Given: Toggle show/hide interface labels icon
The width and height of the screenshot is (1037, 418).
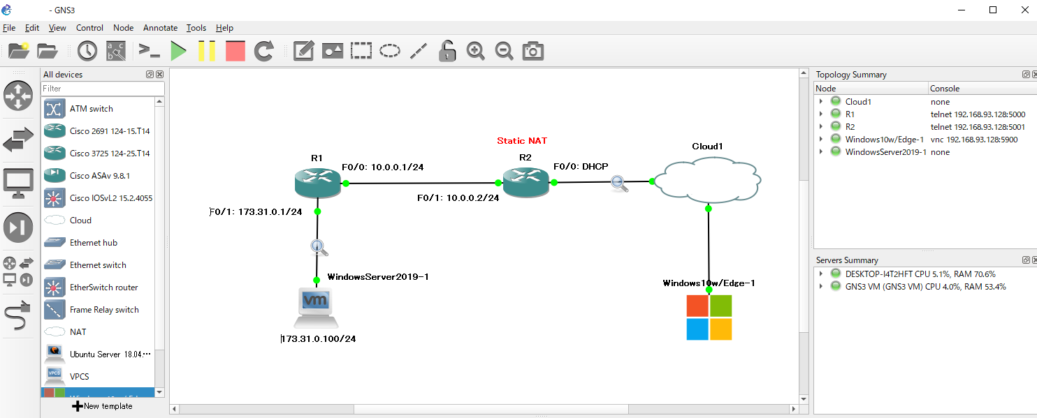Looking at the screenshot, I should click(x=115, y=51).
